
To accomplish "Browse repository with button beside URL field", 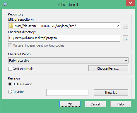I will (x=125, y=26).
